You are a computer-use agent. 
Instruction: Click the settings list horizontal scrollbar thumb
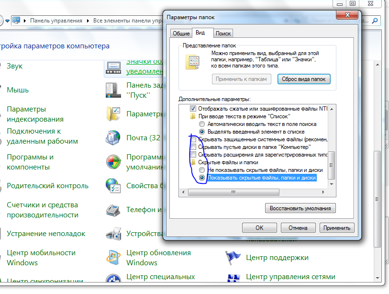tap(233, 192)
